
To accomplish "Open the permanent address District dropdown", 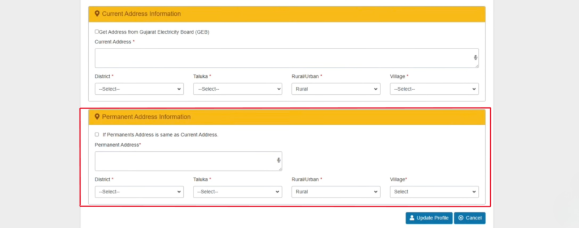I will [x=139, y=192].
